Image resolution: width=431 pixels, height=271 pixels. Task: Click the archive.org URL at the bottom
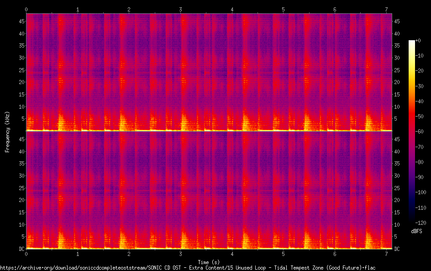click(x=188, y=267)
